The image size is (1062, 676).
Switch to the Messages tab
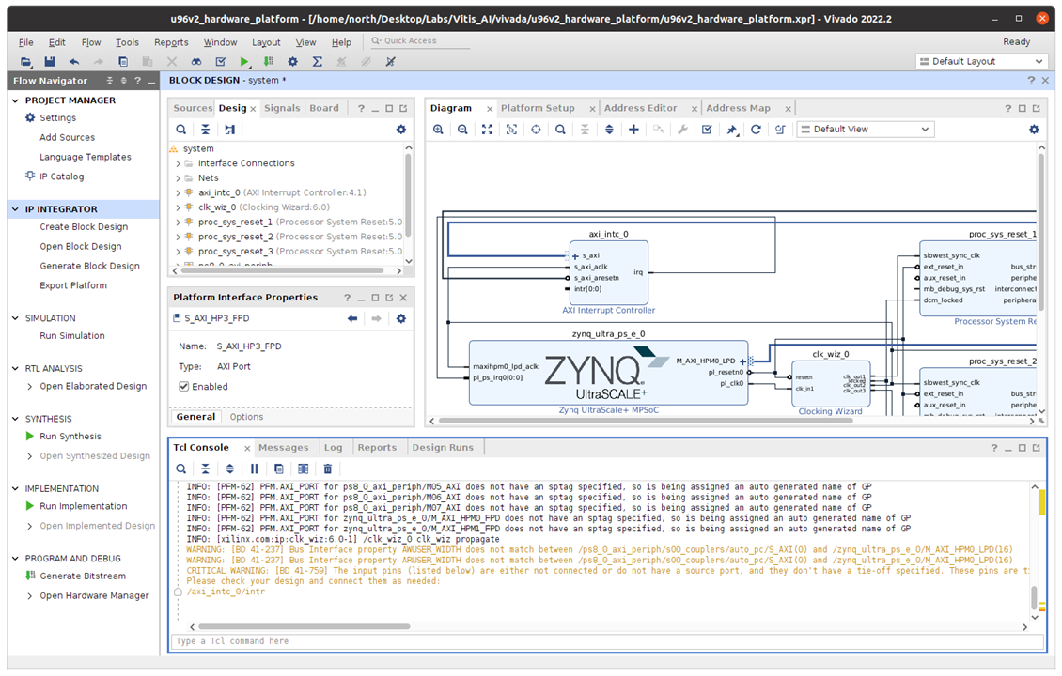pyautogui.click(x=283, y=448)
